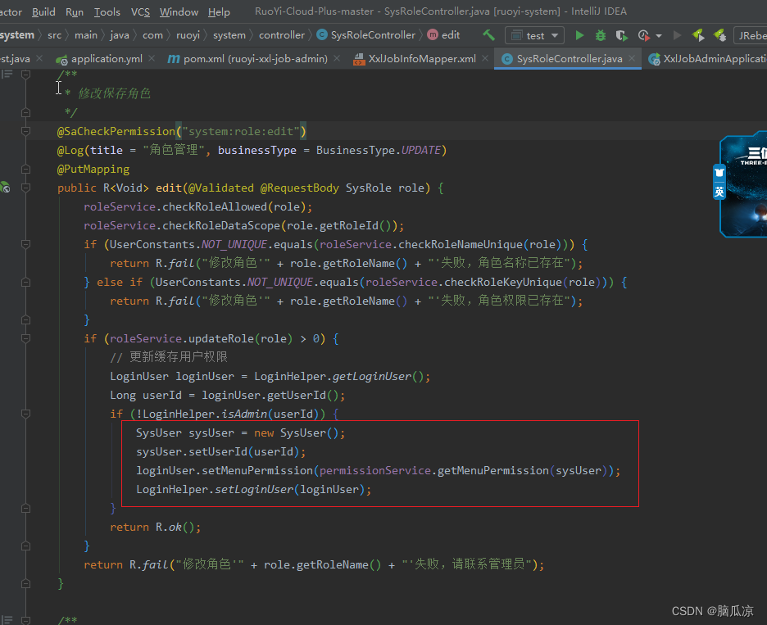Switch to the XxlJobAdminApplication tab

point(708,59)
